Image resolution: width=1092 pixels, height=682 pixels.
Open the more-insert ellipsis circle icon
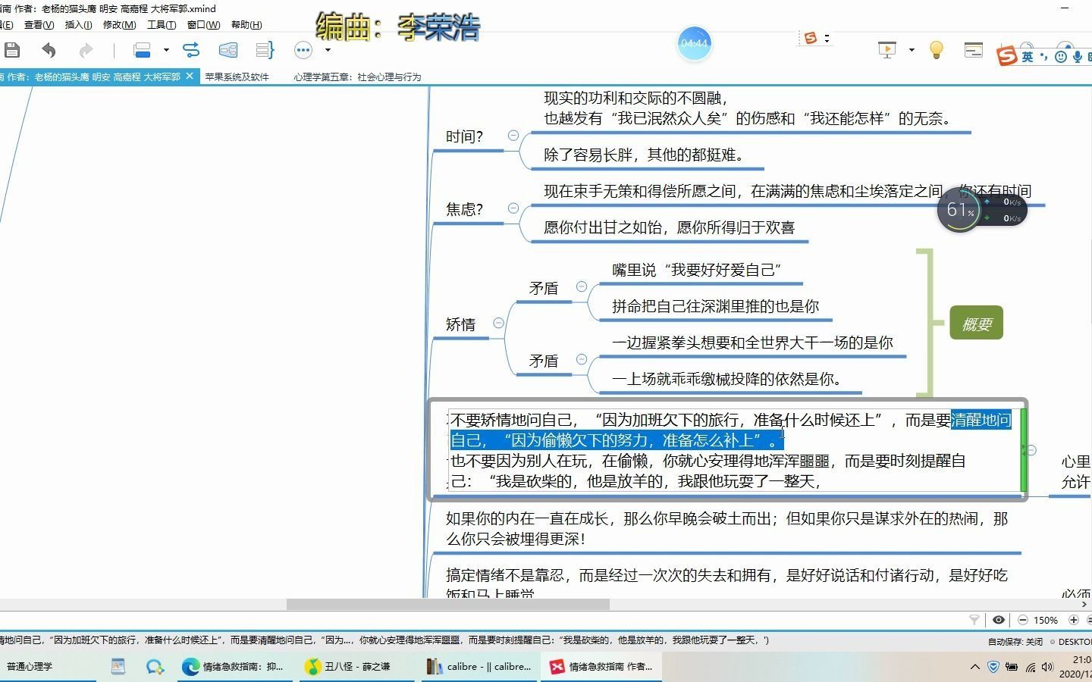pyautogui.click(x=303, y=50)
